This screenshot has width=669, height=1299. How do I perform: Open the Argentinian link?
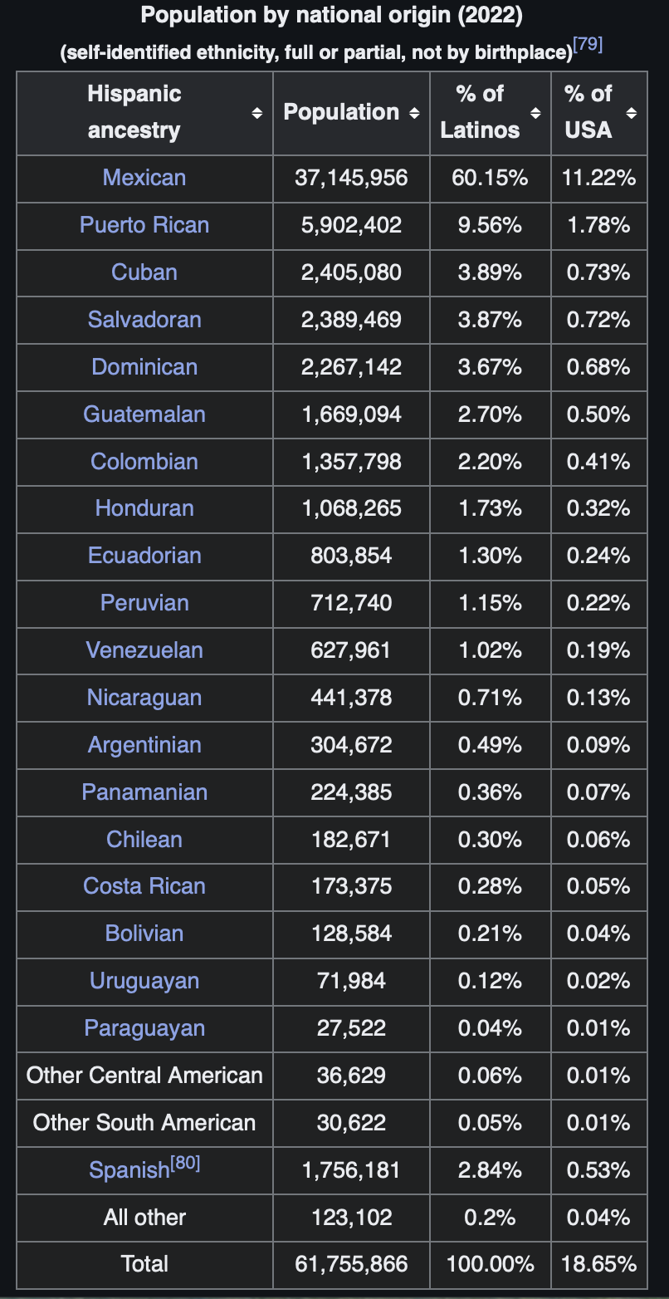pyautogui.click(x=144, y=745)
